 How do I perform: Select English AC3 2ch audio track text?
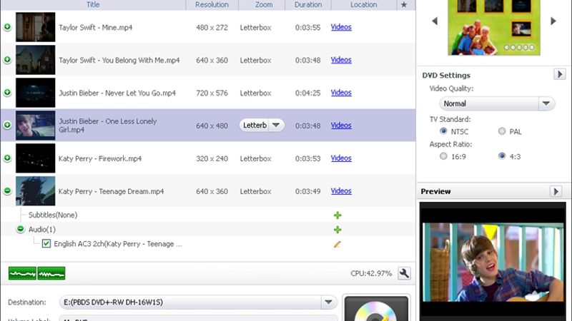click(x=118, y=244)
